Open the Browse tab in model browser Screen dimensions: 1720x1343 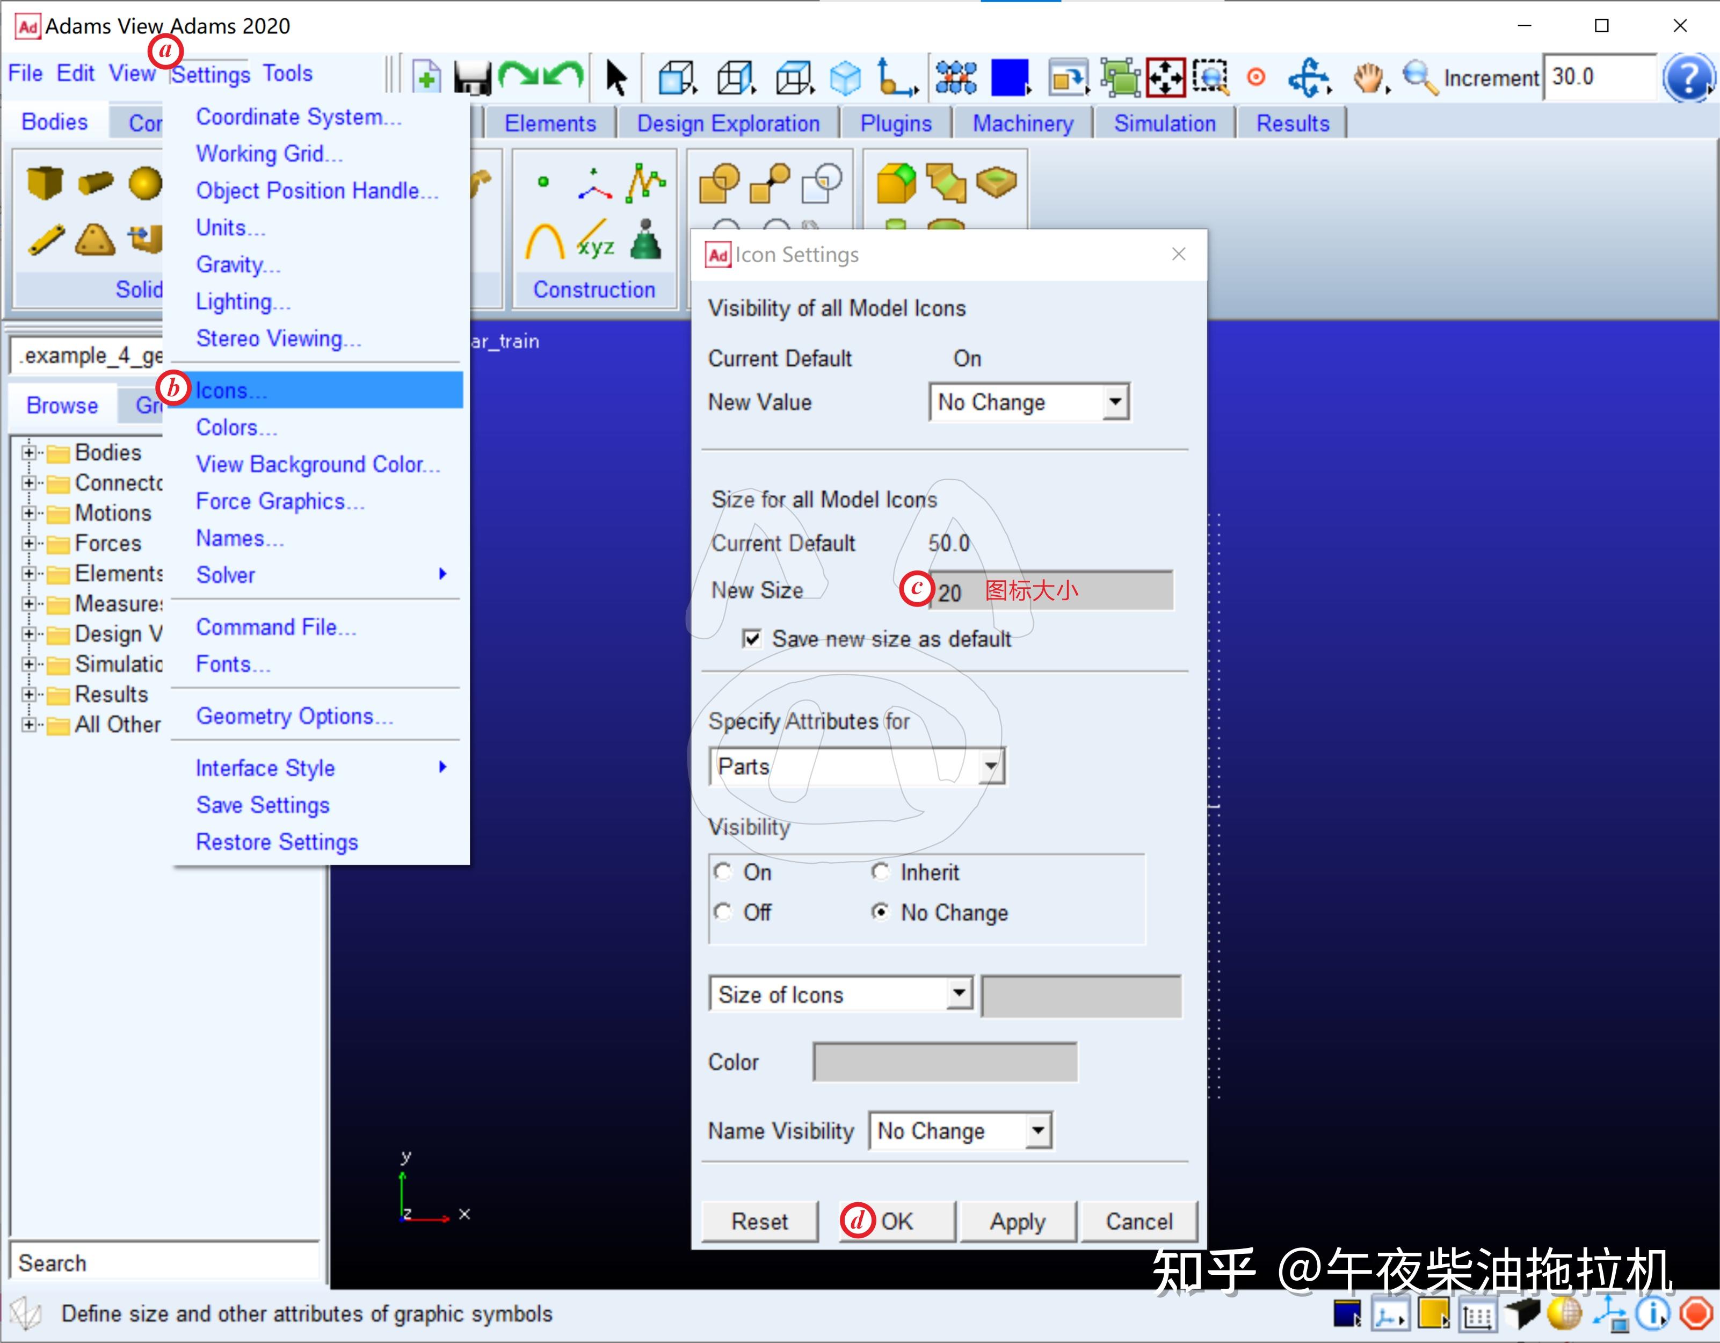click(x=62, y=406)
